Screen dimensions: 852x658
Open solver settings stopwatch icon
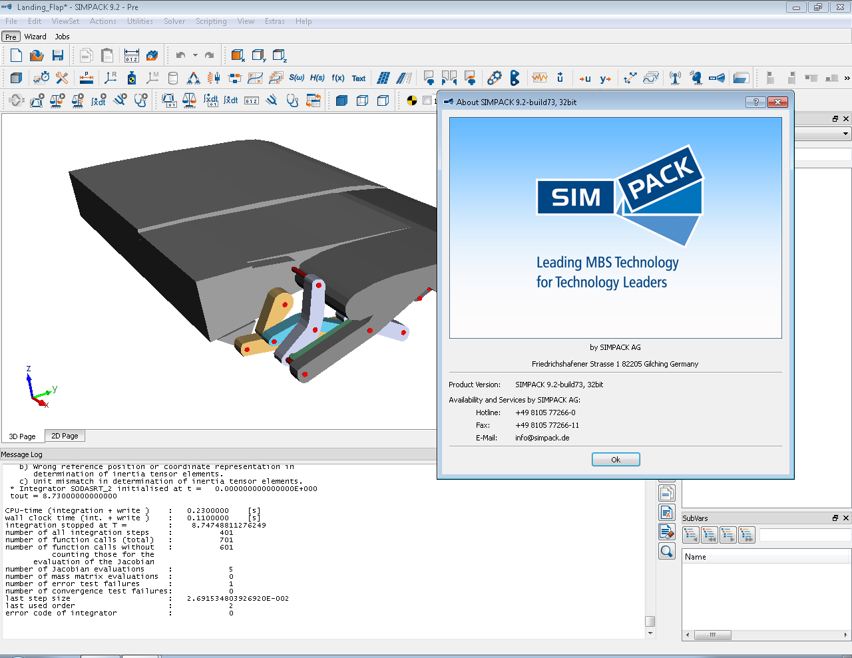pos(41,78)
